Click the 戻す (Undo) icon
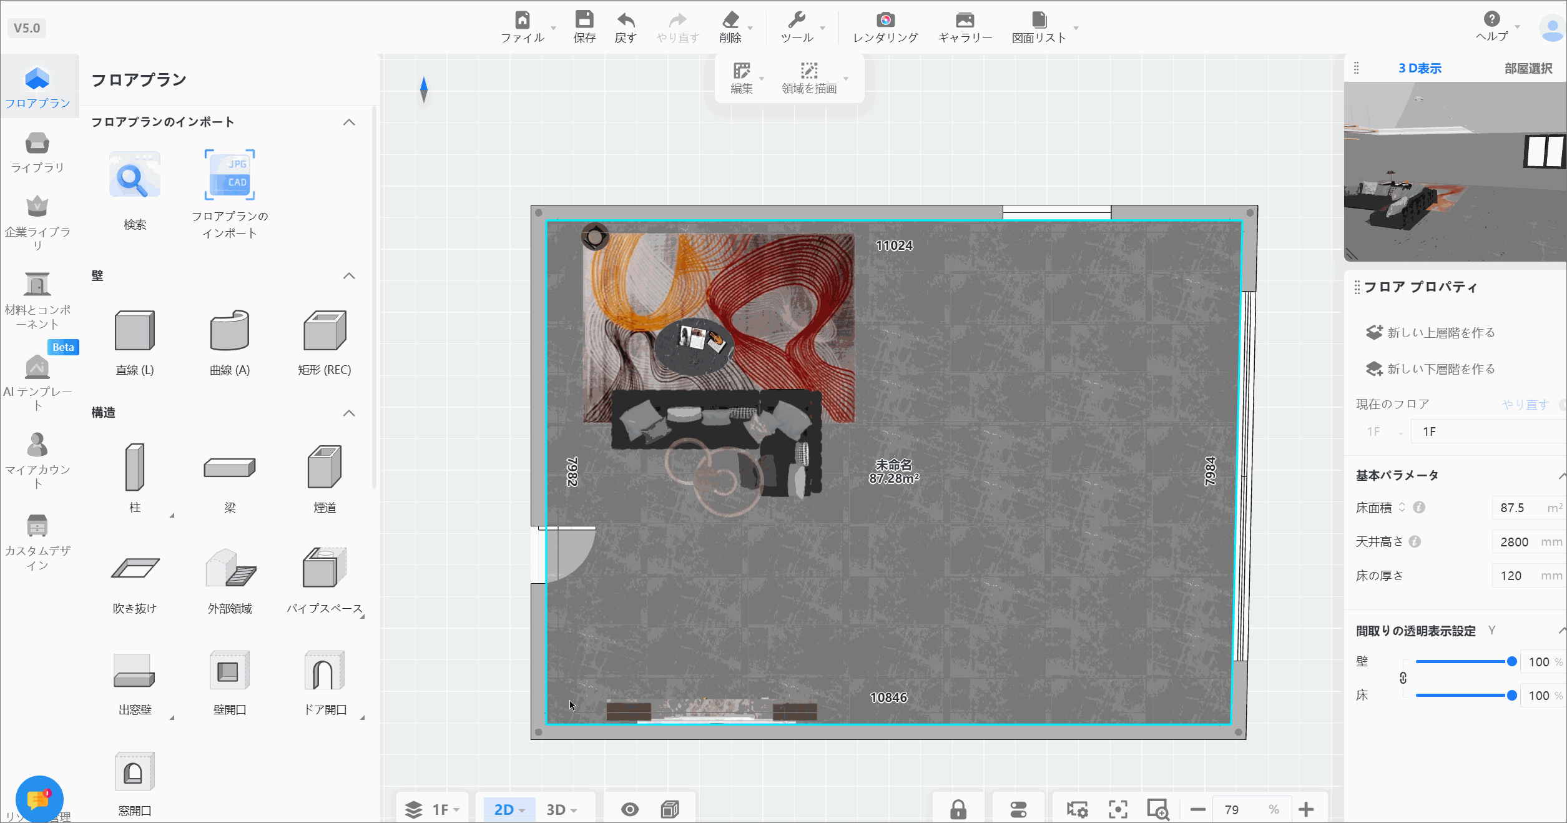Image resolution: width=1567 pixels, height=823 pixels. tap(626, 20)
